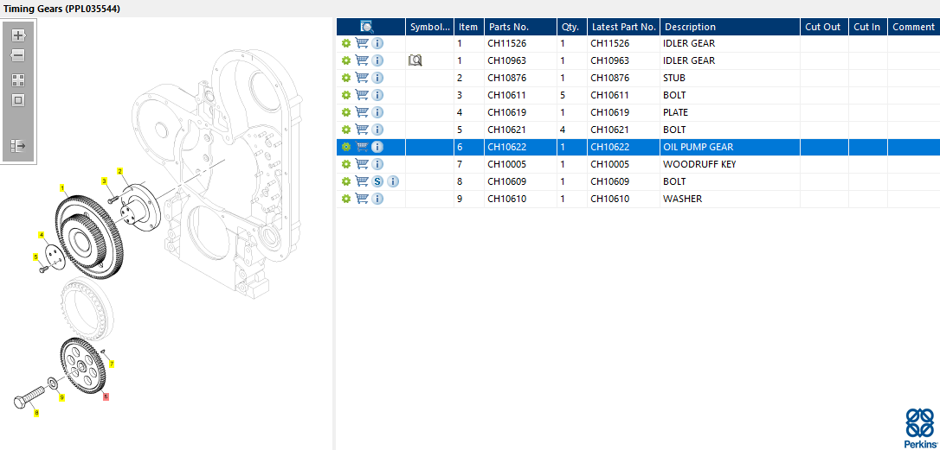Click the highlighted red callout 6

point(106,396)
